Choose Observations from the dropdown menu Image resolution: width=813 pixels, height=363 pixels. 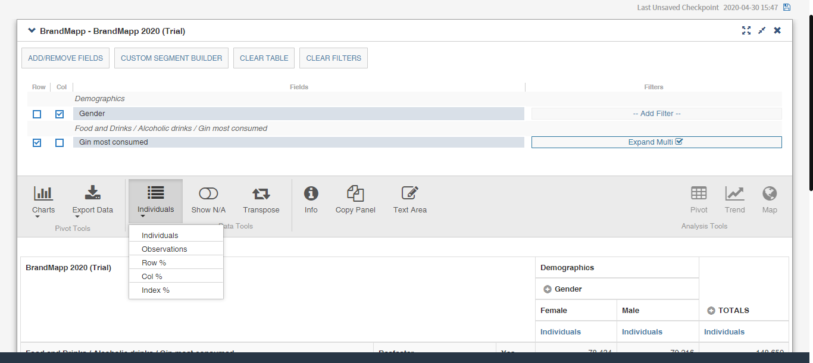pos(176,249)
